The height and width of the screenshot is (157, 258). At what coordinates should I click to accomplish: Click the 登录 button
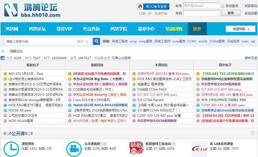coord(231,13)
